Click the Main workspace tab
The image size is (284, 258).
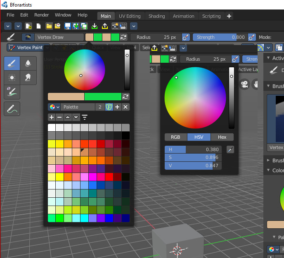tap(106, 16)
